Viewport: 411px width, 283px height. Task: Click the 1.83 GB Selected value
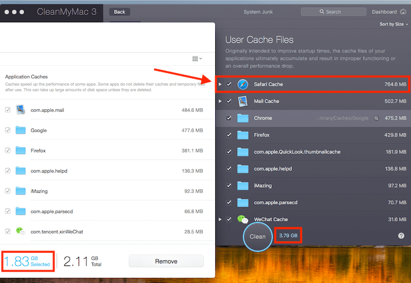pyautogui.click(x=27, y=261)
